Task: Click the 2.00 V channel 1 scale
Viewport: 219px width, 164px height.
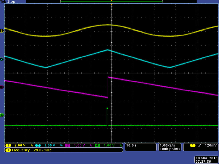Action: [x=20, y=145]
